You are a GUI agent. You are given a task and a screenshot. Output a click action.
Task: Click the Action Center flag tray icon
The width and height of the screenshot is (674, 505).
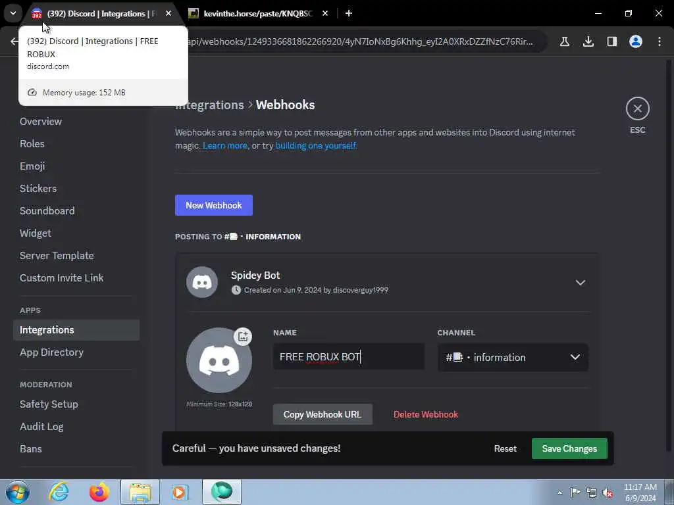coord(575,493)
